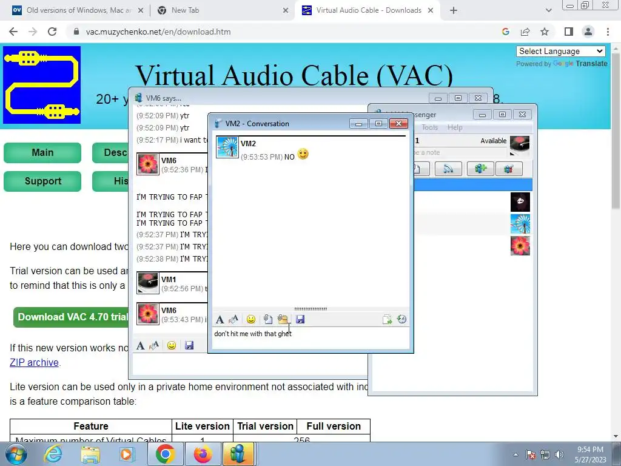Screen dimensions: 621x466
Task: Click text effects icon in VM6 says window
Action: pyautogui.click(x=154, y=345)
